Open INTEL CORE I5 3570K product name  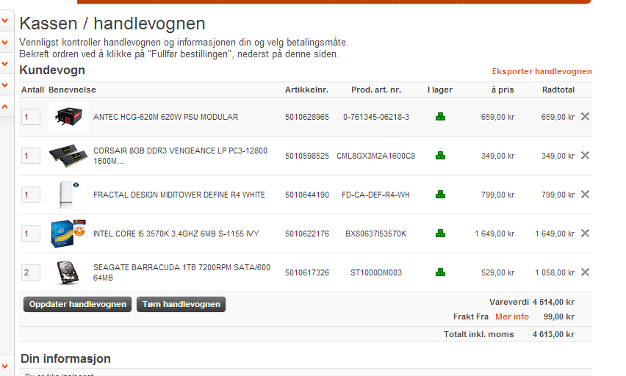176,234
